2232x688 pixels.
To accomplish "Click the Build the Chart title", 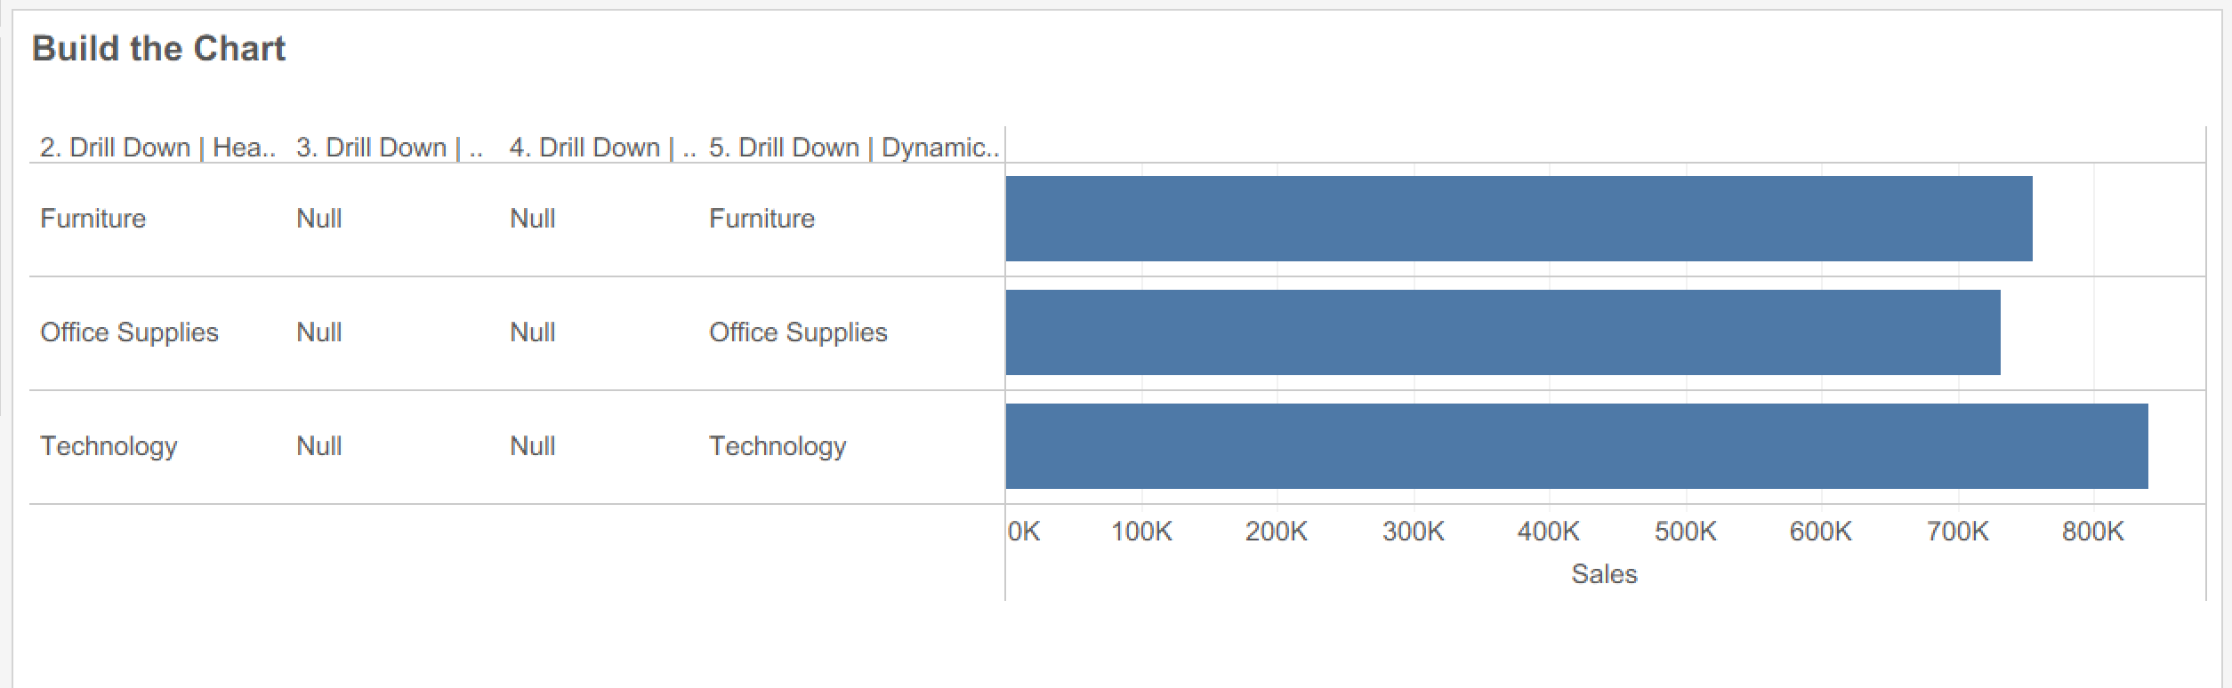I will [158, 48].
